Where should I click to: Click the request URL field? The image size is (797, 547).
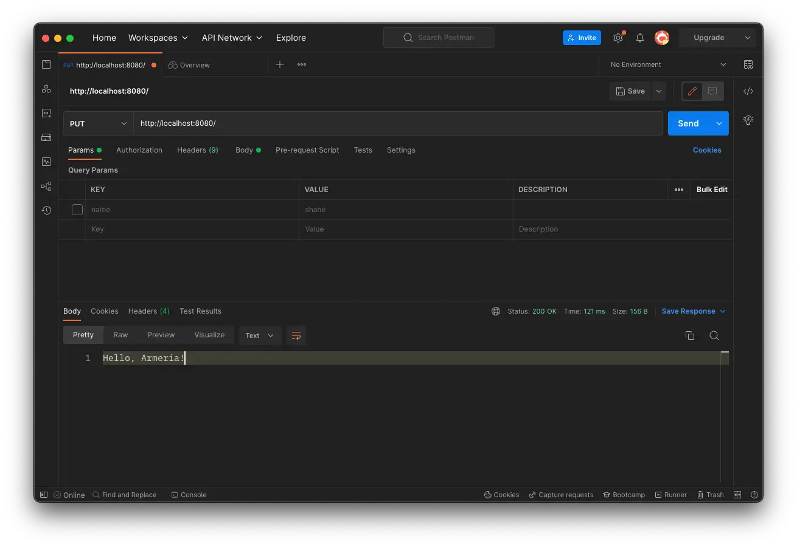click(398, 123)
